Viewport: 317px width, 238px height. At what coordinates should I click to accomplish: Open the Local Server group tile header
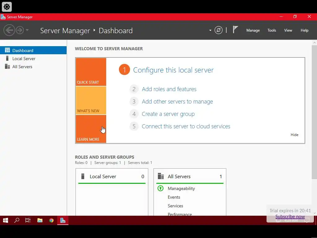coord(112,176)
